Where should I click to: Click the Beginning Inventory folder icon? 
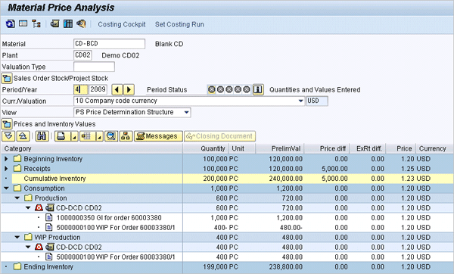tap(17, 158)
